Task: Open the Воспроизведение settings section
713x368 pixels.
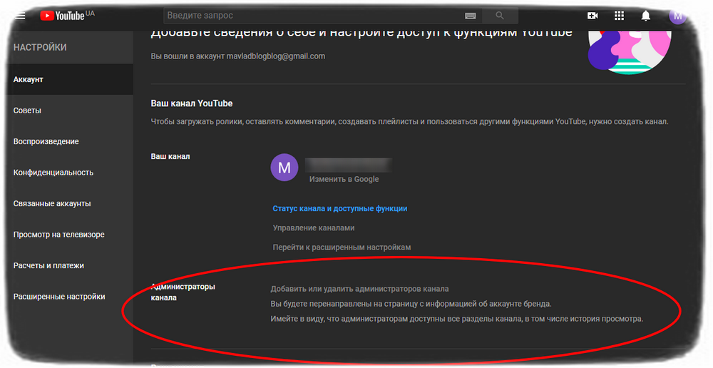Action: pos(70,141)
